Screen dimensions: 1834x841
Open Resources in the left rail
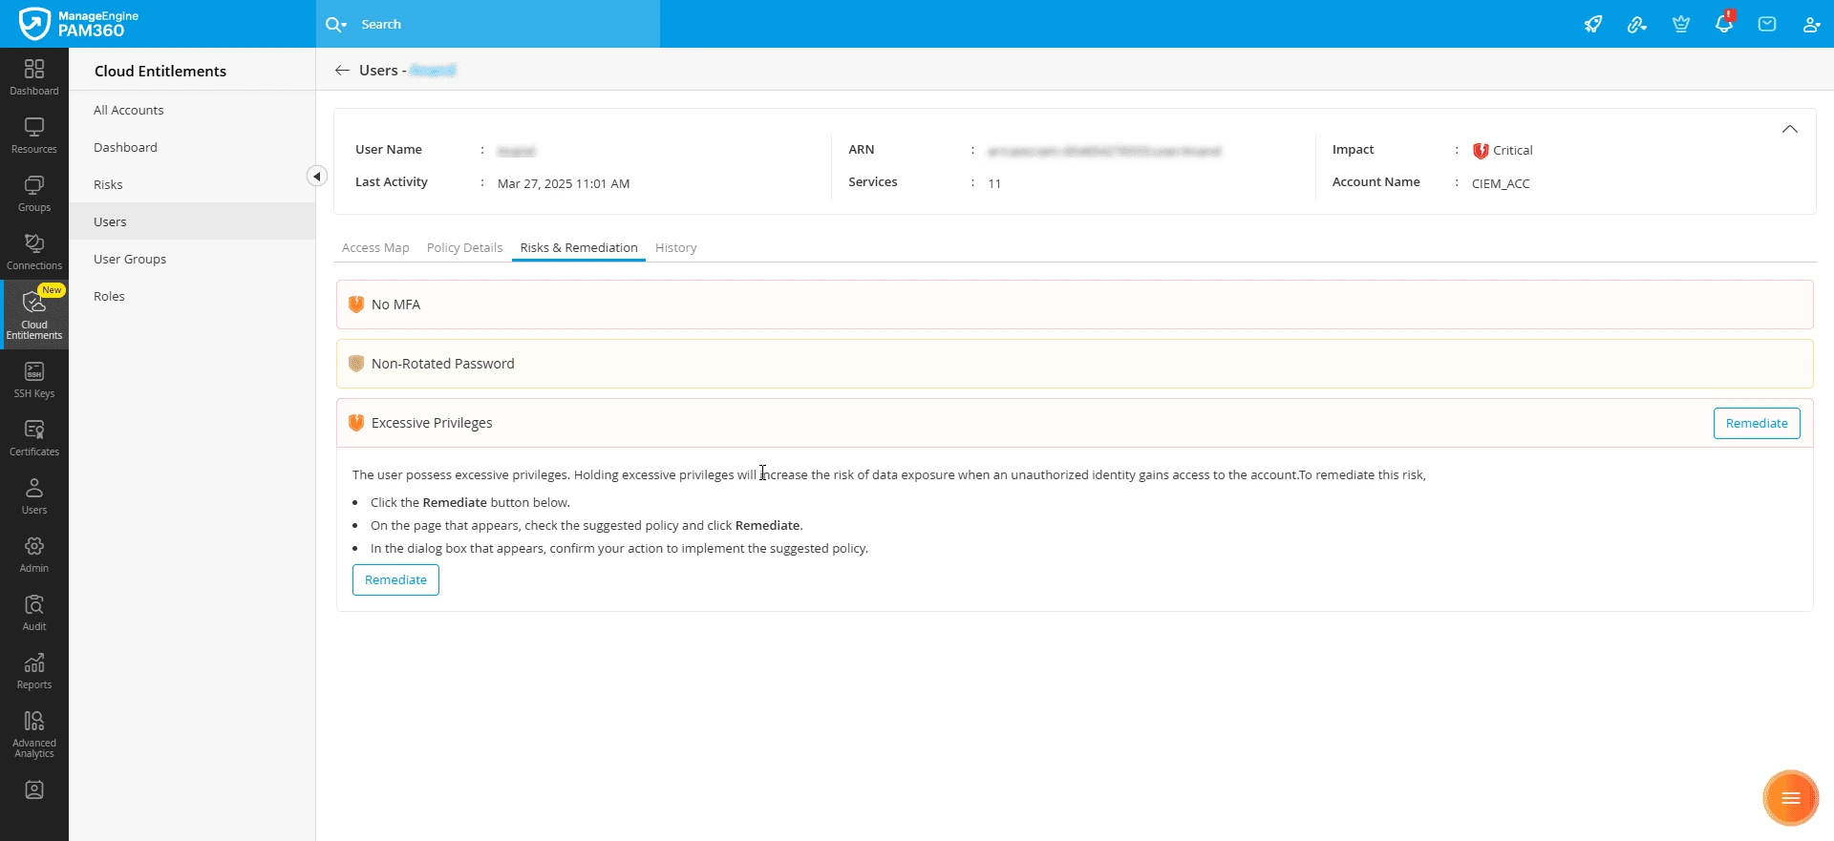coord(34,136)
